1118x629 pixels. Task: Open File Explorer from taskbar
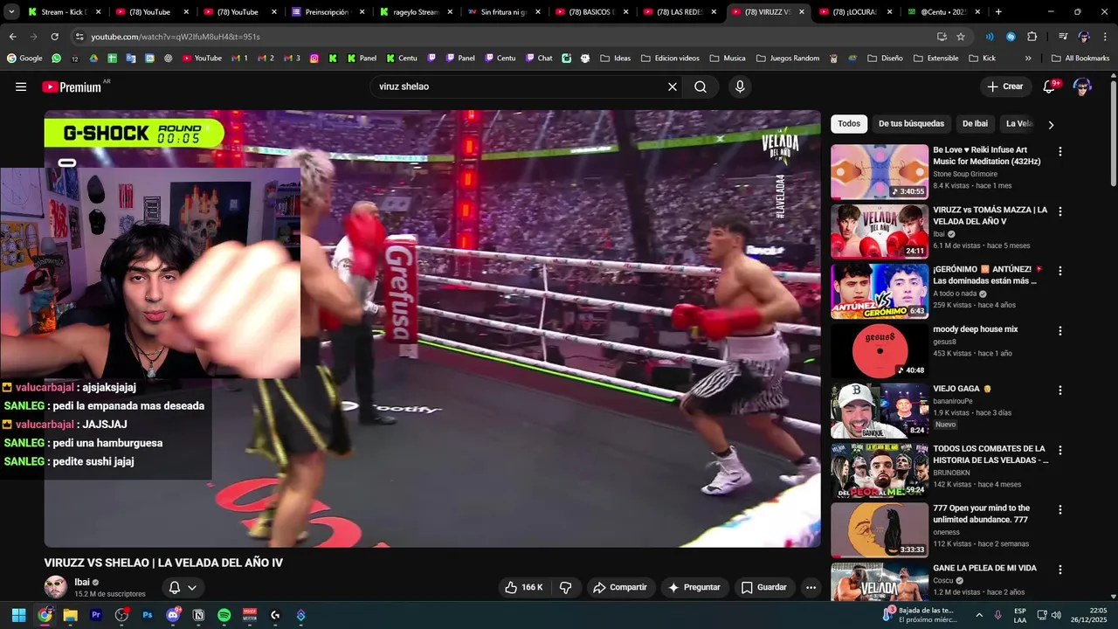71,615
